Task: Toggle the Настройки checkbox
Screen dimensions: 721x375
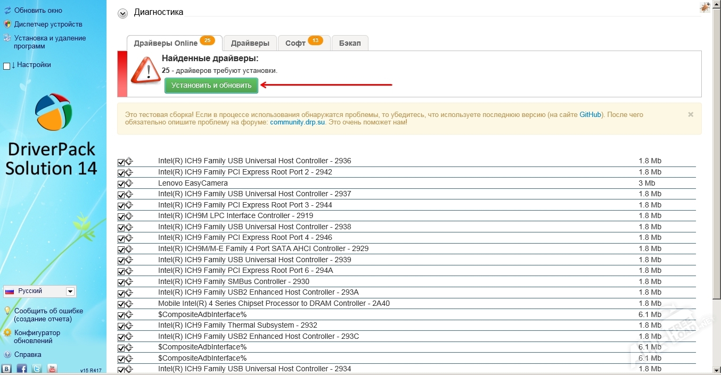Action: point(7,66)
